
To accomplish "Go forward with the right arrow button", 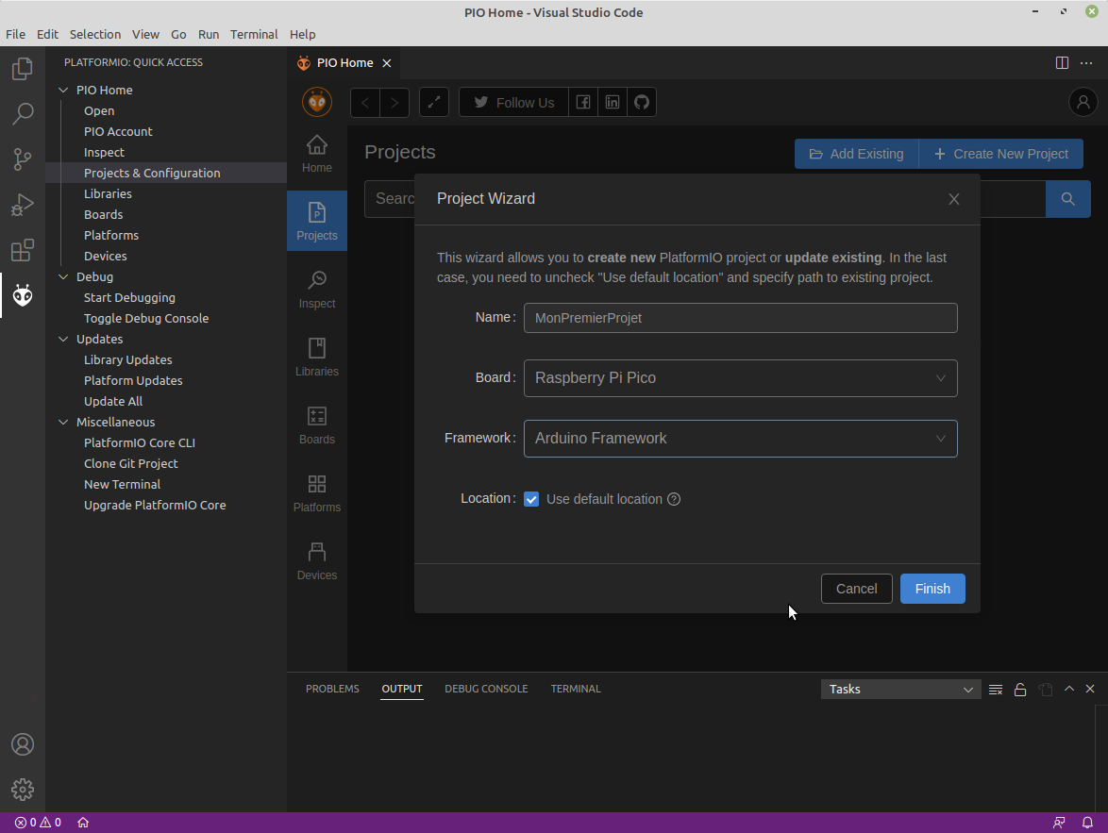I will click(395, 103).
